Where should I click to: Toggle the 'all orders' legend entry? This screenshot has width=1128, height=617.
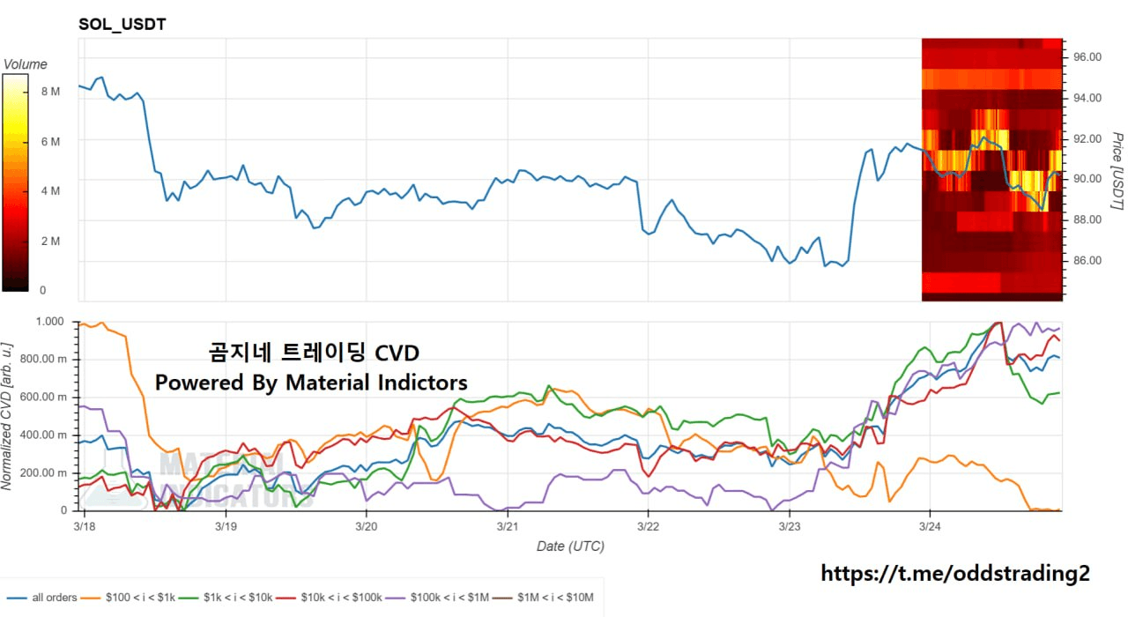(x=55, y=598)
